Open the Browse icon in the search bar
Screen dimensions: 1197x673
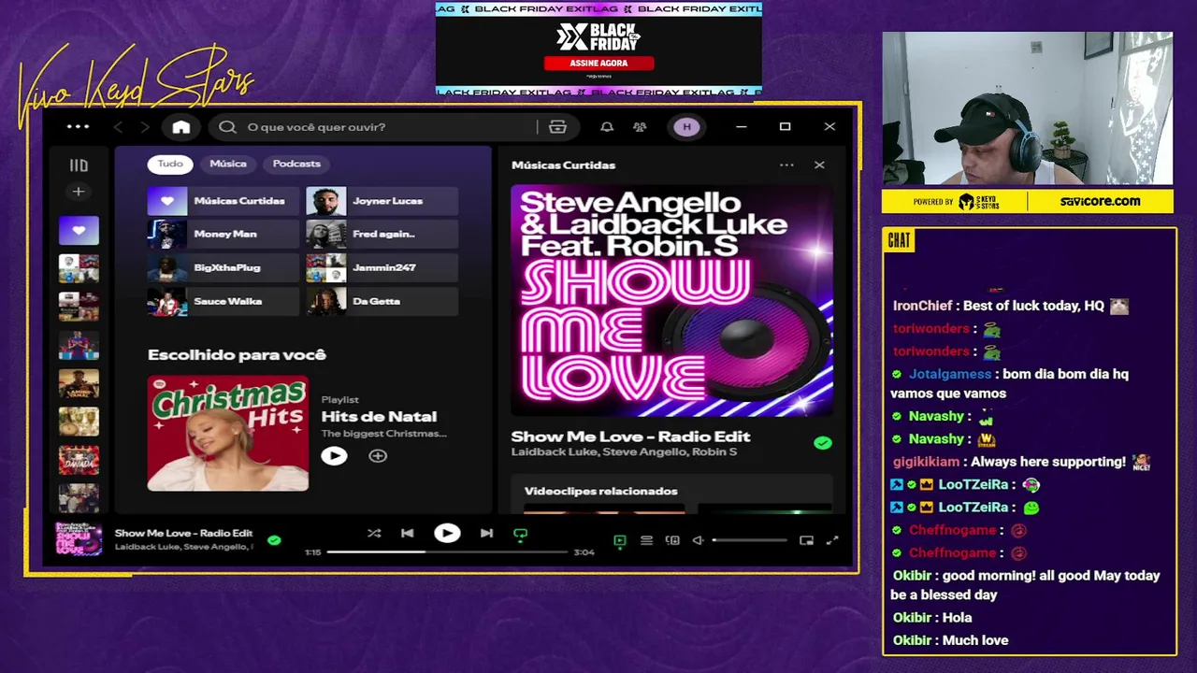(558, 127)
